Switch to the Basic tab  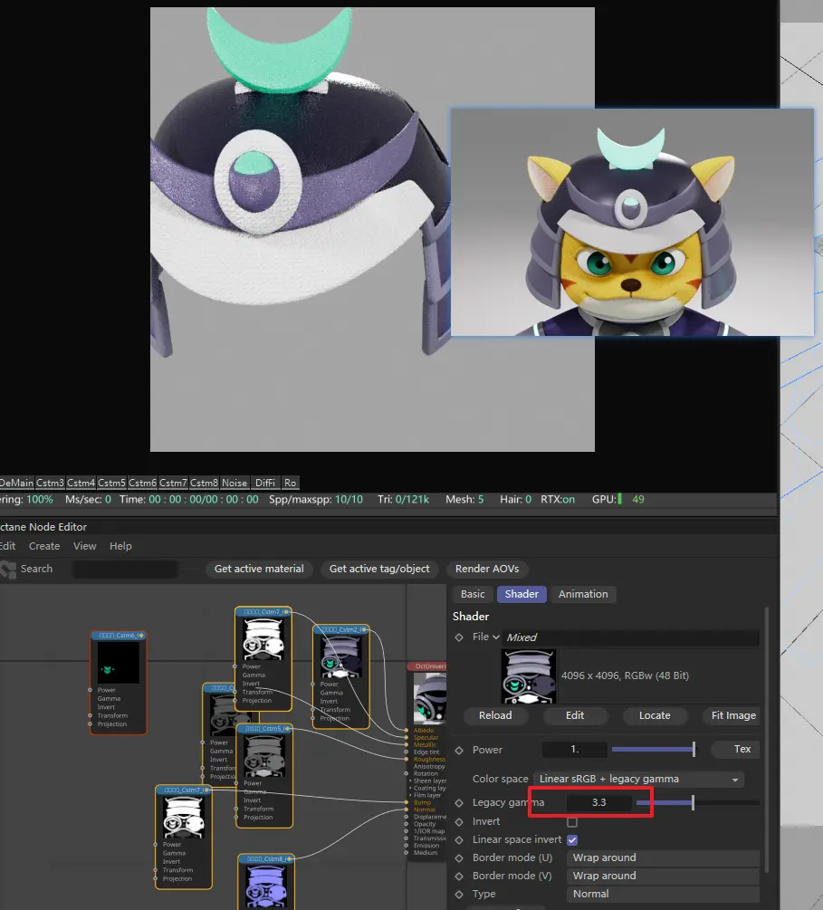(473, 594)
